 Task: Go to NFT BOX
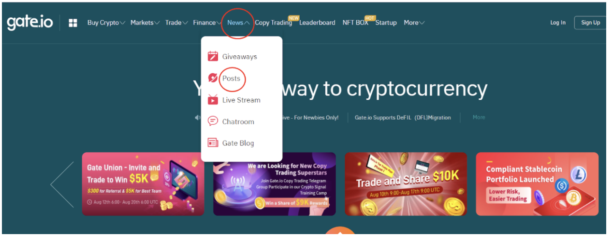(355, 23)
